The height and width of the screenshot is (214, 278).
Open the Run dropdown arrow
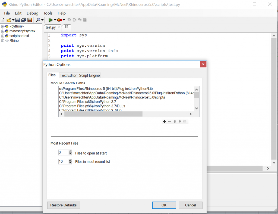click(x=55, y=20)
